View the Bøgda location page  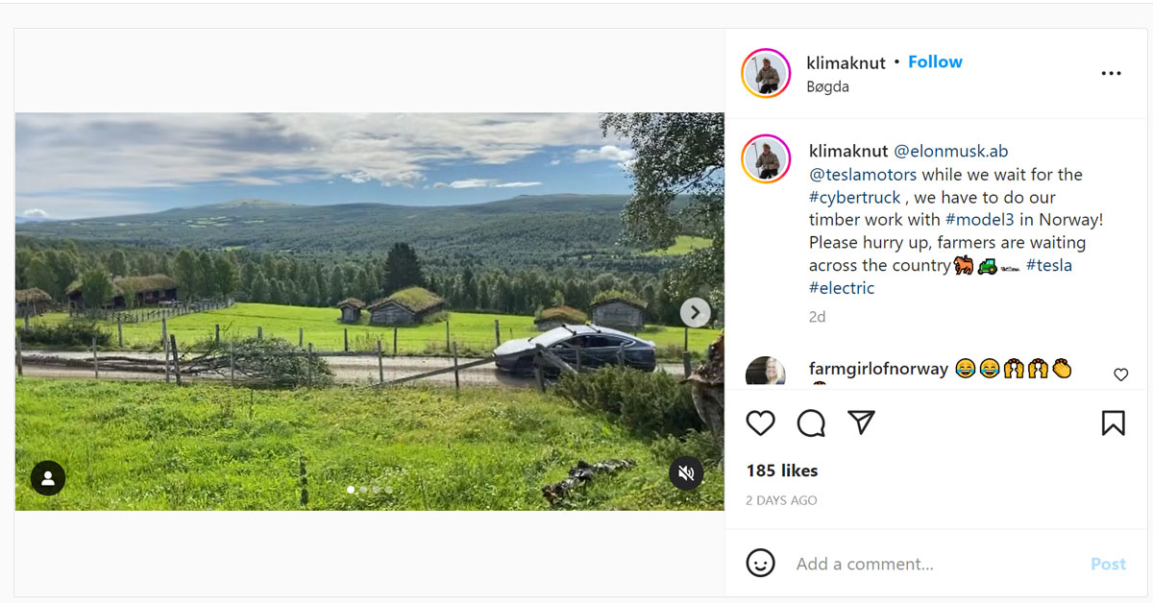827,86
